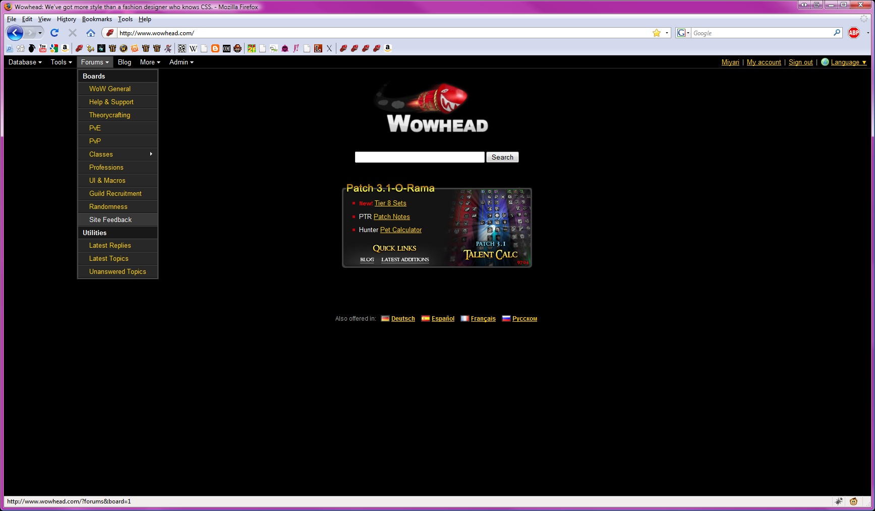Click the Wowhead site icon in address bar
The height and width of the screenshot is (511, 875).
[x=109, y=33]
